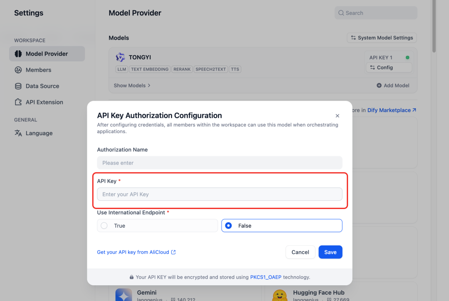Click the API Extension puzzle icon

point(18,102)
